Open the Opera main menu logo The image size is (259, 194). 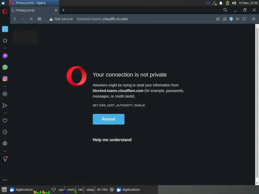point(5,11)
